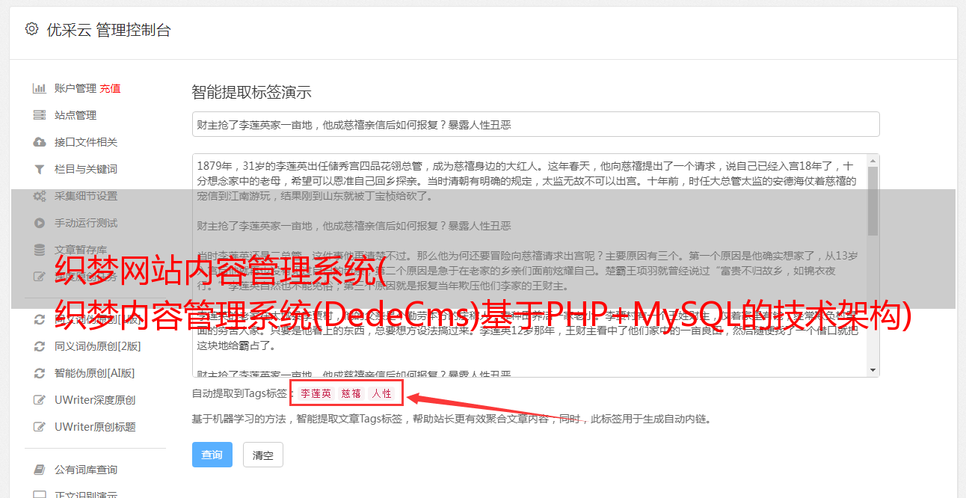Select the 慈禧 tag
Screen dimensions: 966x498
tap(351, 393)
